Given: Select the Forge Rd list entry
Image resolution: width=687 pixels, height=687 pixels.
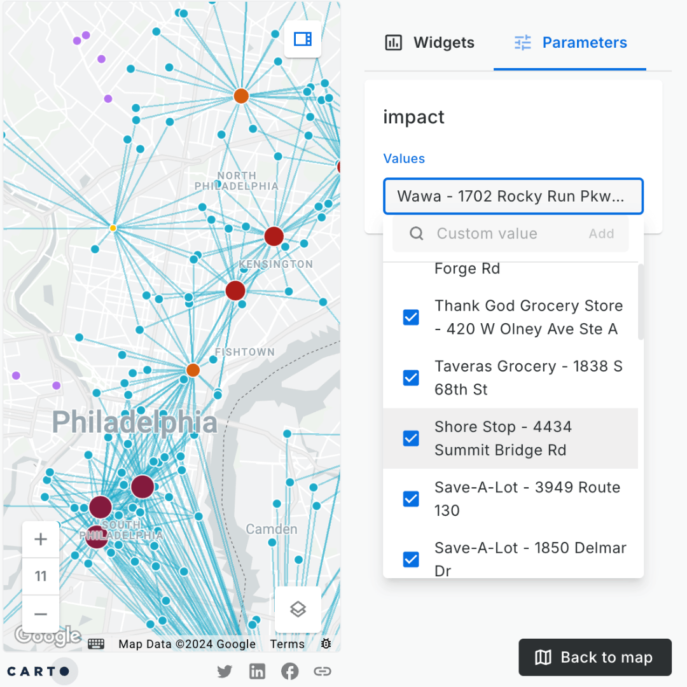Looking at the screenshot, I should coord(510,268).
